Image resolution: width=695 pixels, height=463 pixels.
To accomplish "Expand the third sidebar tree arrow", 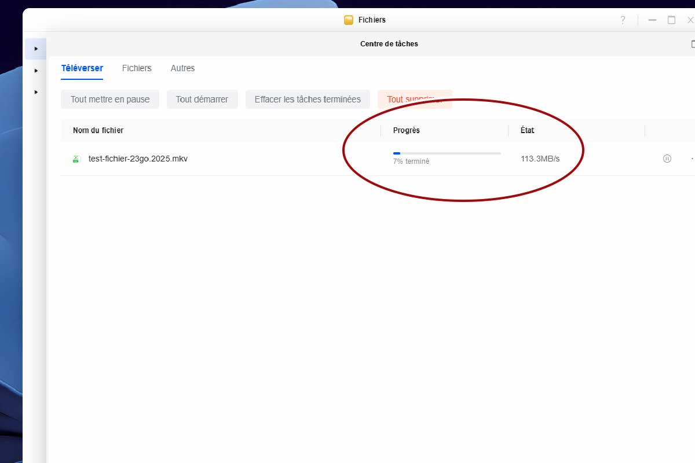I will [x=36, y=92].
